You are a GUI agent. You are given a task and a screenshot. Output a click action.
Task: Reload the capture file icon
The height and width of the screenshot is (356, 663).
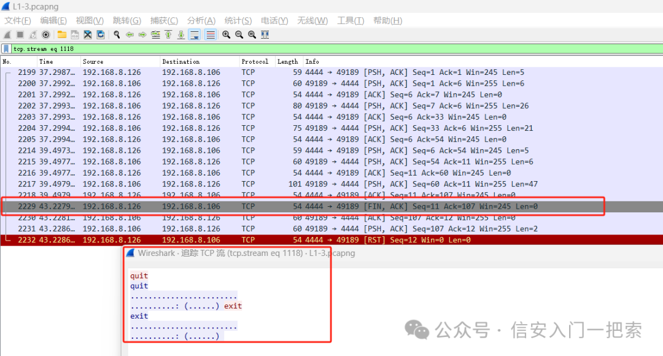tap(101, 34)
